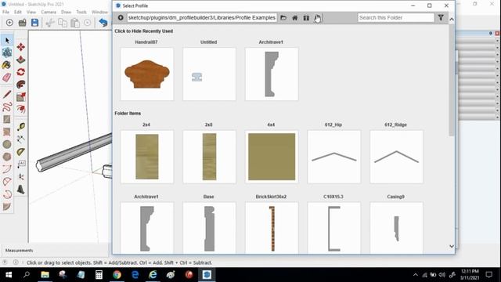This screenshot has width=501, height=282.
Task: Pick the Scale tool
Action: coord(21,97)
